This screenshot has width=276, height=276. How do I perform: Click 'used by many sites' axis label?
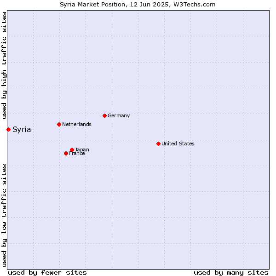[x=231, y=273]
